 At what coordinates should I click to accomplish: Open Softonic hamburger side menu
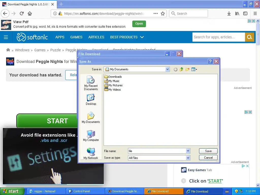6,37
